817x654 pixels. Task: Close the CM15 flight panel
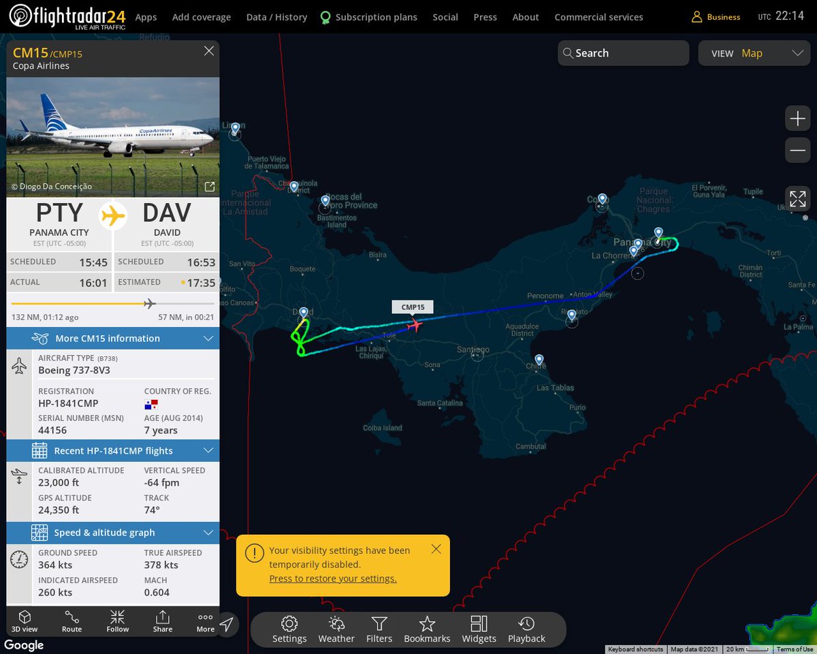pyautogui.click(x=209, y=51)
